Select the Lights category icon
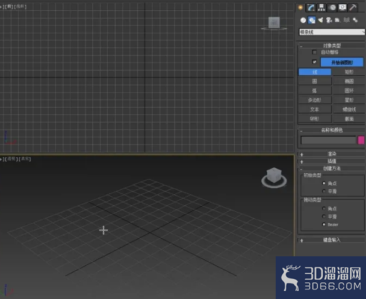 tap(321, 20)
